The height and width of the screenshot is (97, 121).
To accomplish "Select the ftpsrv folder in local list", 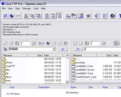I will (x=9, y=77).
